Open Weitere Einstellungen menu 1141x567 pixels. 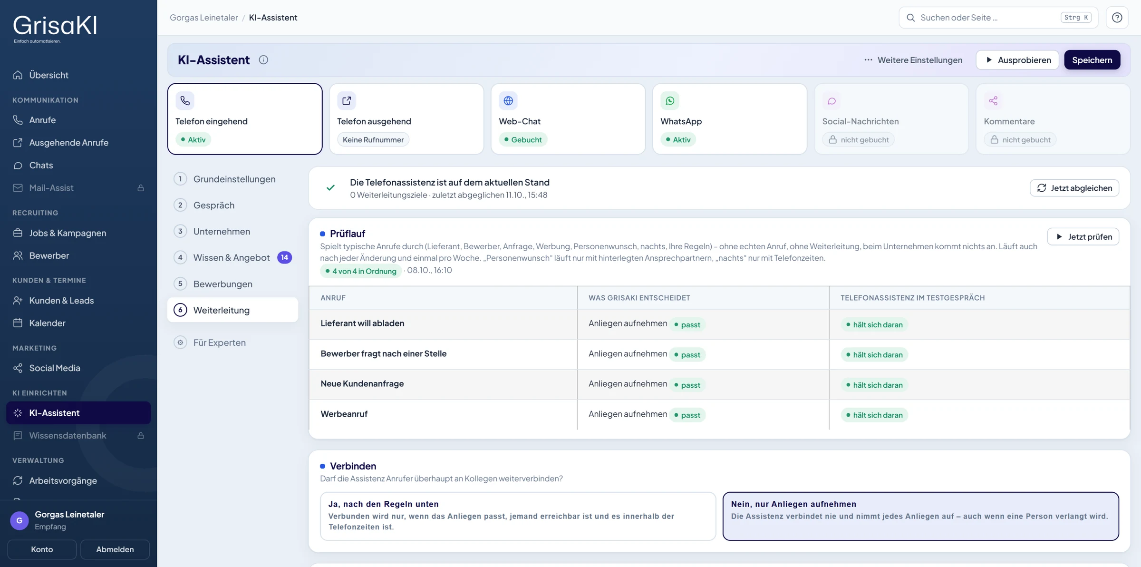913,60
